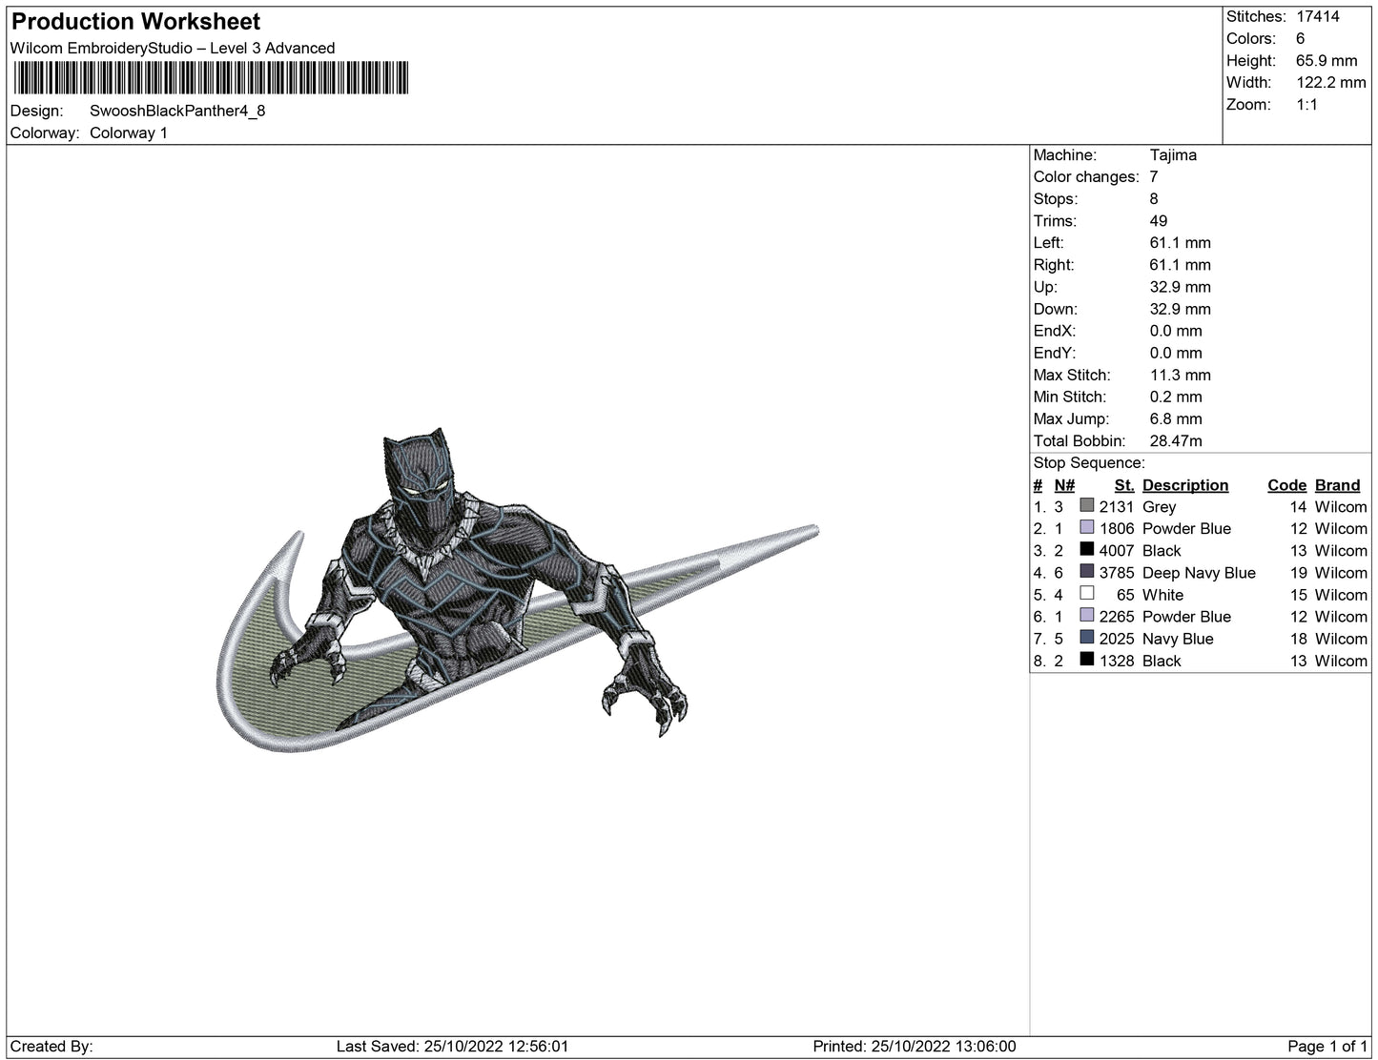Click code 19 in the Deep Navy Blue row
1378x1060 pixels.
[x=1298, y=572]
